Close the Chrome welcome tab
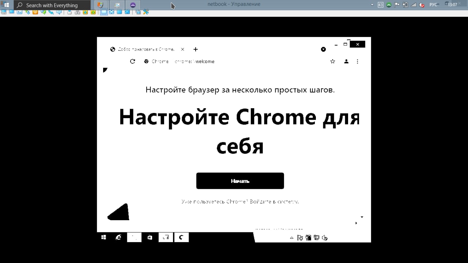This screenshot has height=263, width=468. (x=182, y=49)
